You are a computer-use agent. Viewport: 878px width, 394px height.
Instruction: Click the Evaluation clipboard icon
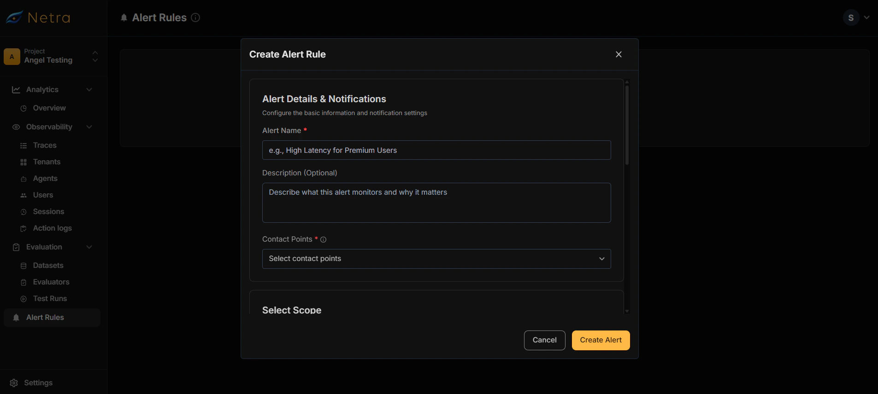pyautogui.click(x=16, y=247)
